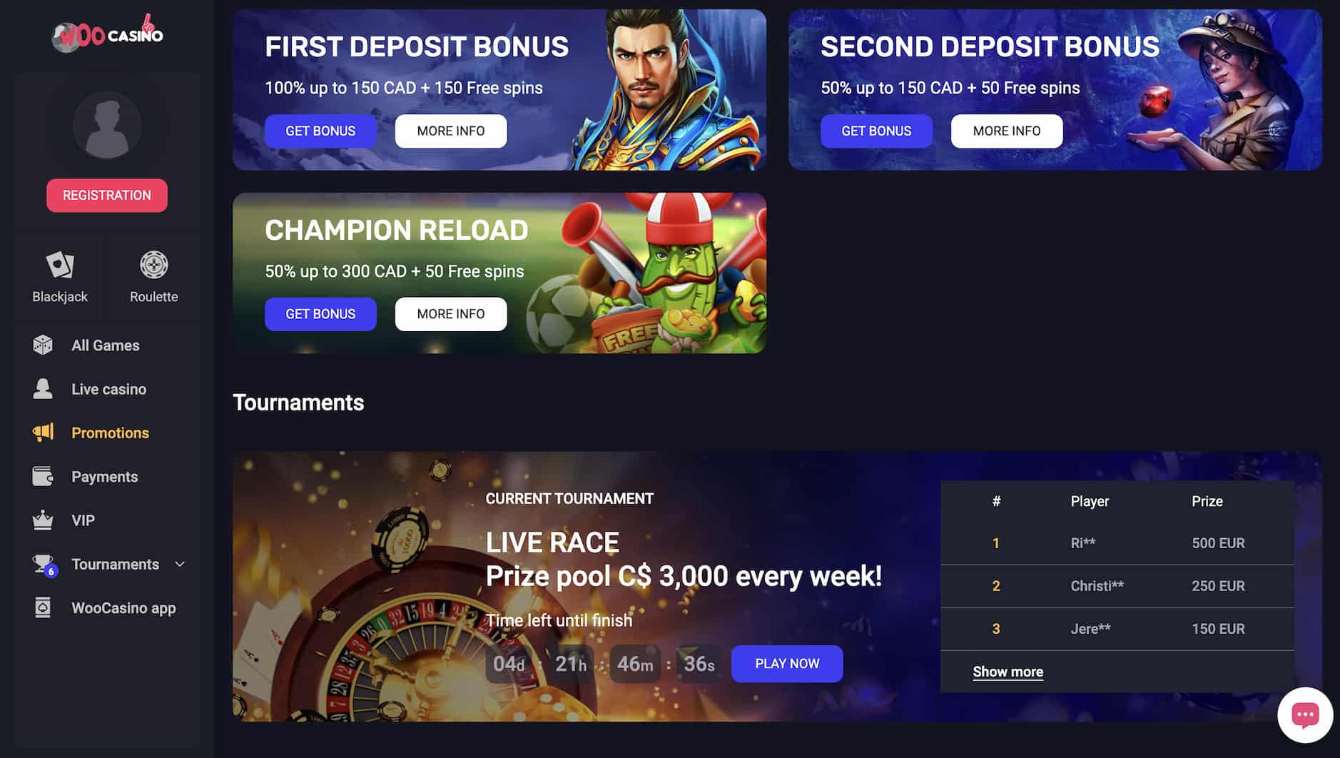1340x758 pixels.
Task: Open the Champion Reload banner image
Action: 499,273
